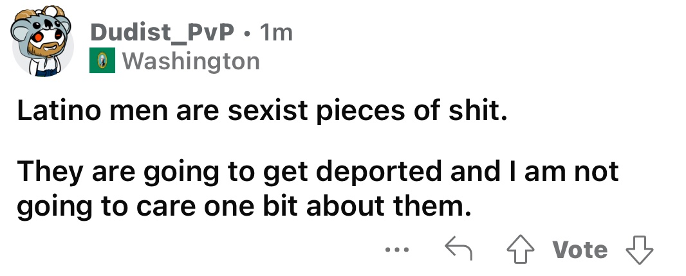Select the Washington flair text
This screenshot has height=276, width=686.
pos(190,62)
